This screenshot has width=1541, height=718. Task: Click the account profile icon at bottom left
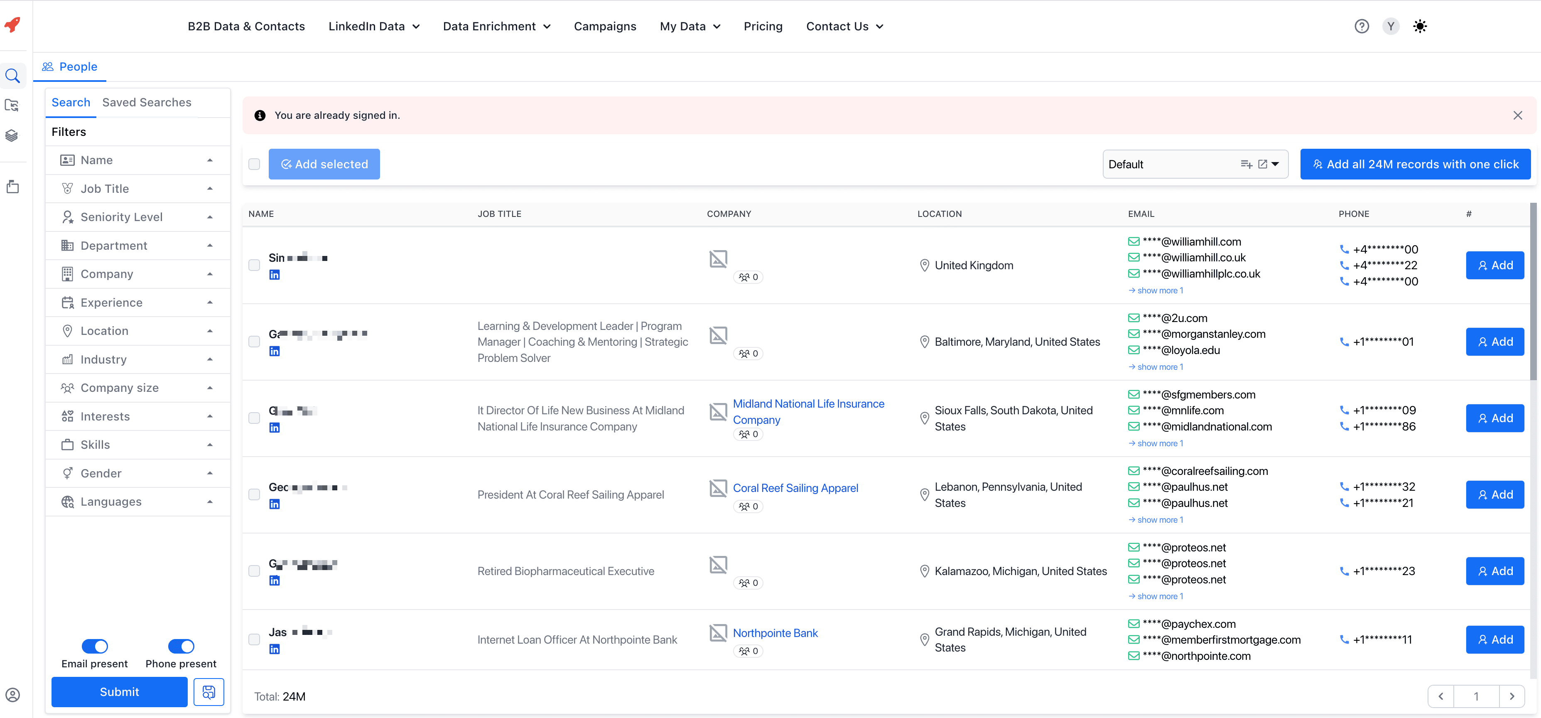pos(12,695)
